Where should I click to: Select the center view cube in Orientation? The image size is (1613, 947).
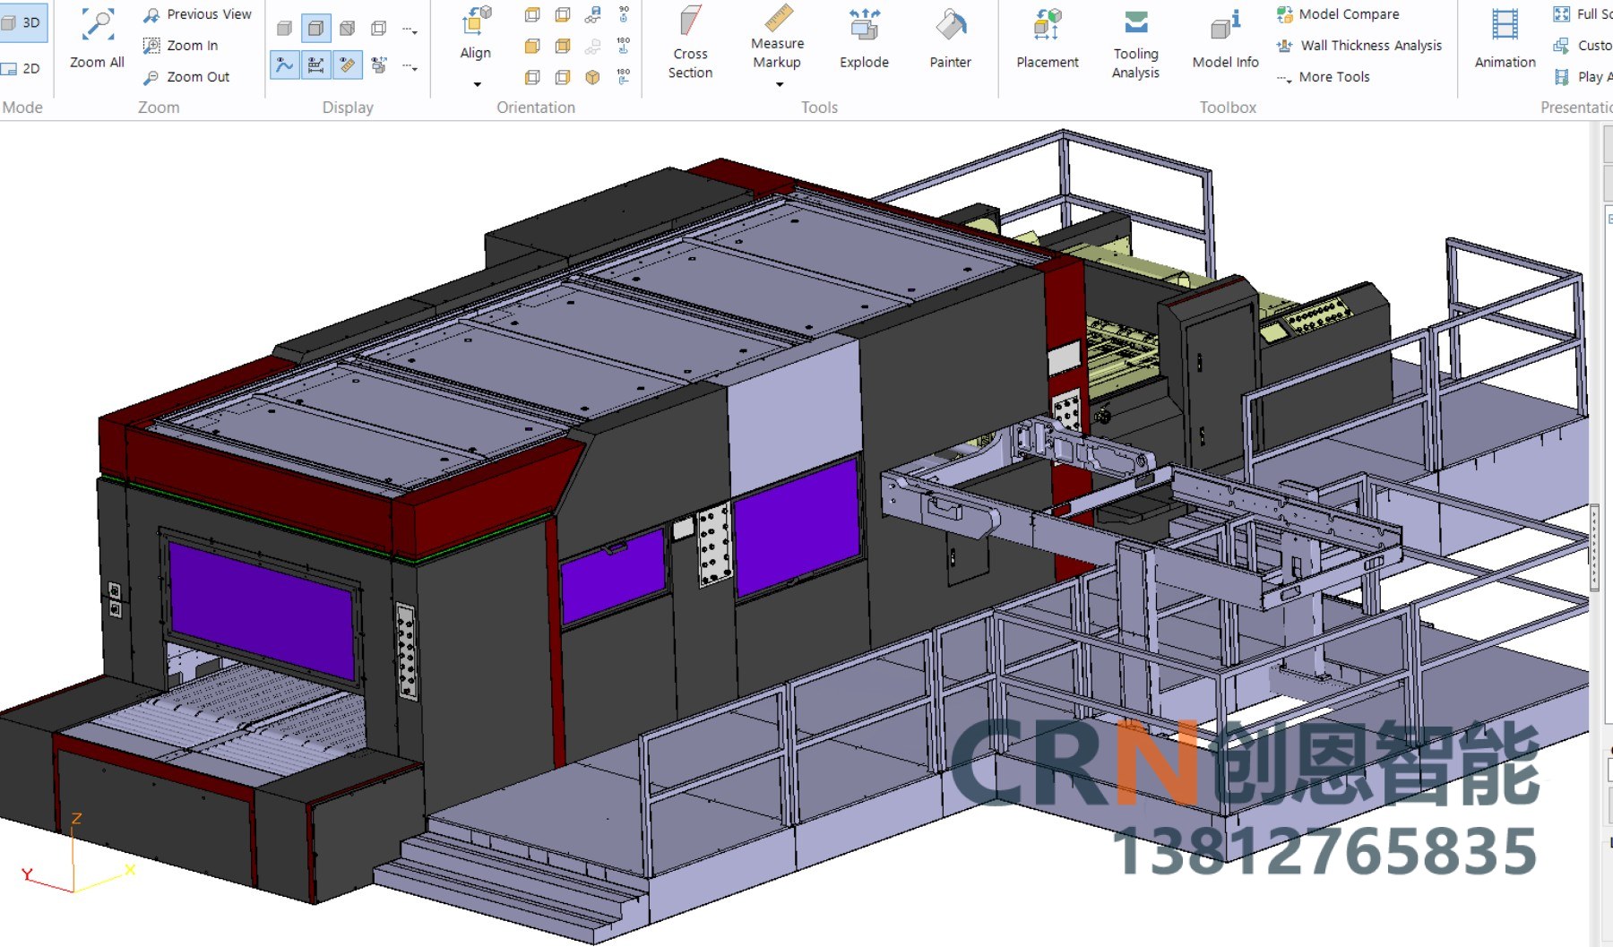tap(563, 46)
